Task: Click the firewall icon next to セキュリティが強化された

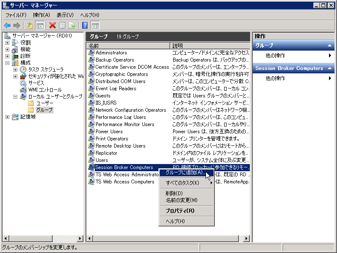Action: [x=23, y=76]
